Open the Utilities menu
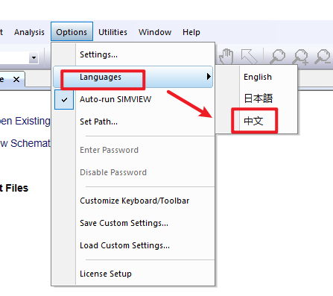This screenshot has width=333, height=296. (x=112, y=32)
